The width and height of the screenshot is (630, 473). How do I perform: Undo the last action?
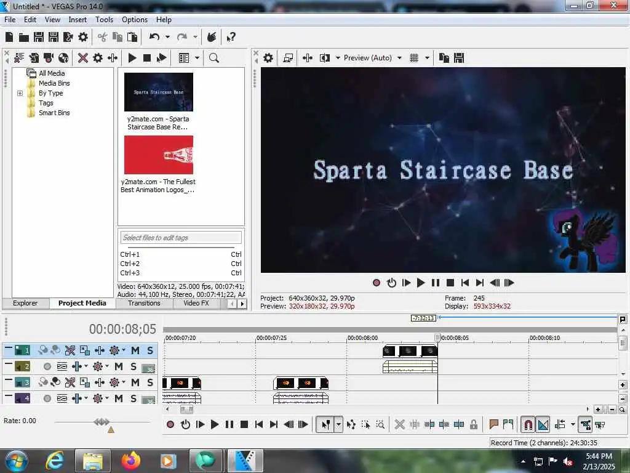(x=154, y=37)
